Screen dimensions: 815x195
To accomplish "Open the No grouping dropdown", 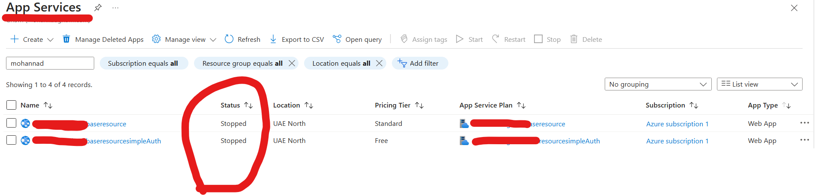I will tap(657, 84).
